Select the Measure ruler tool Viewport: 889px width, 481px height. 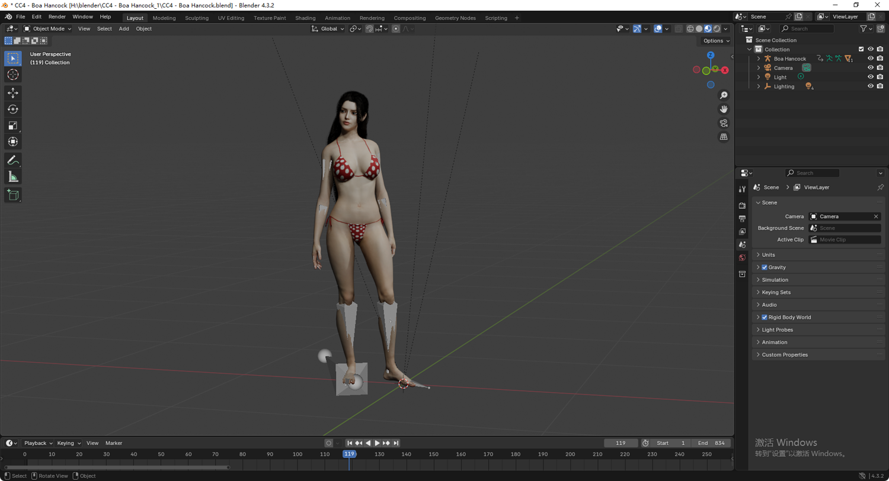click(13, 177)
